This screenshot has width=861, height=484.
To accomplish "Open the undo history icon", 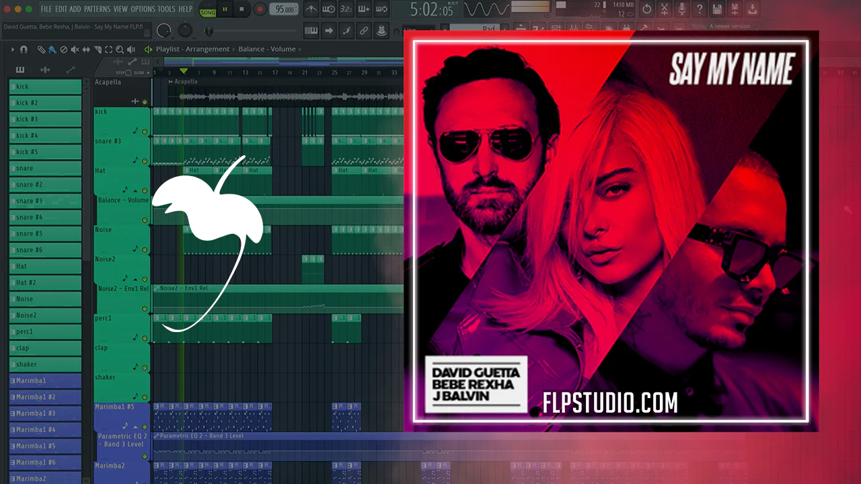I will tap(647, 9).
